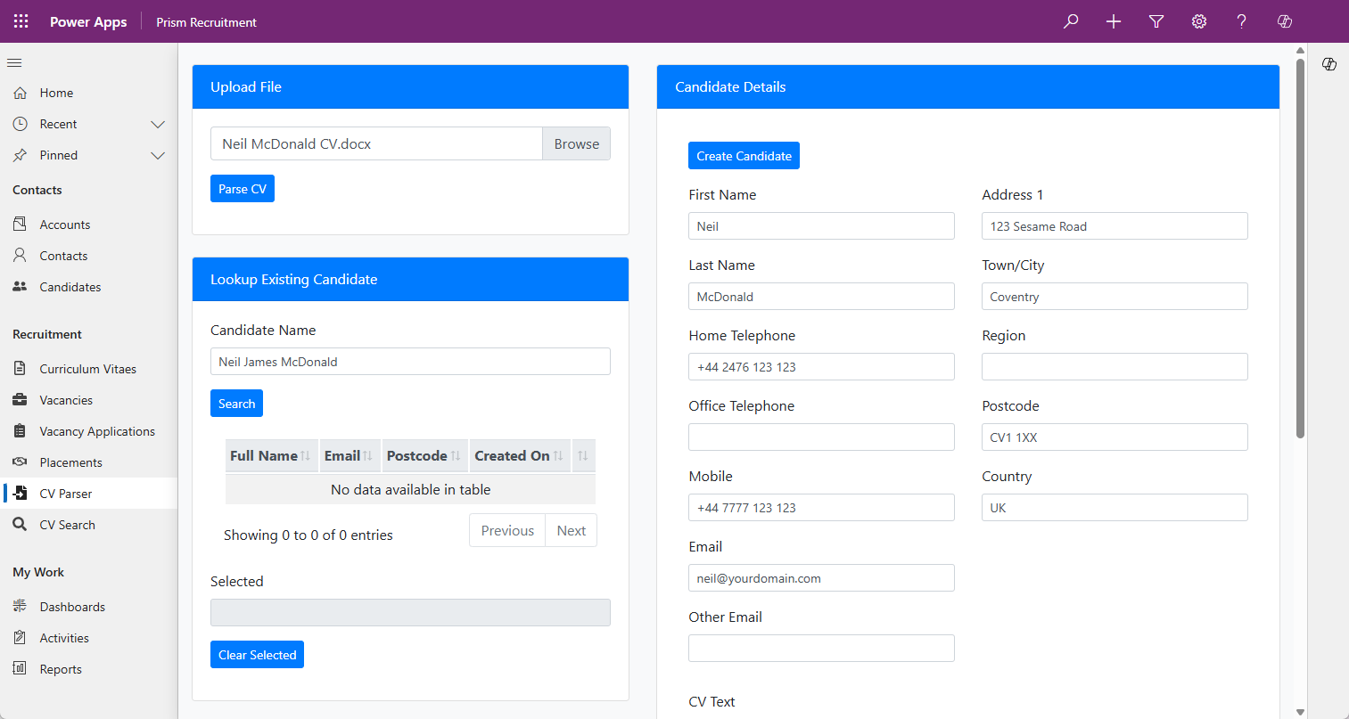This screenshot has width=1349, height=719.
Task: Open the advanced filter funnel icon
Action: (1156, 21)
